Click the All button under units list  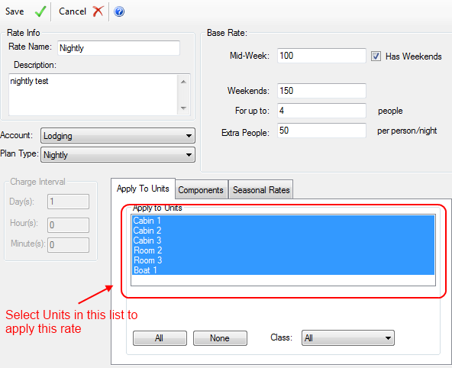click(x=160, y=338)
